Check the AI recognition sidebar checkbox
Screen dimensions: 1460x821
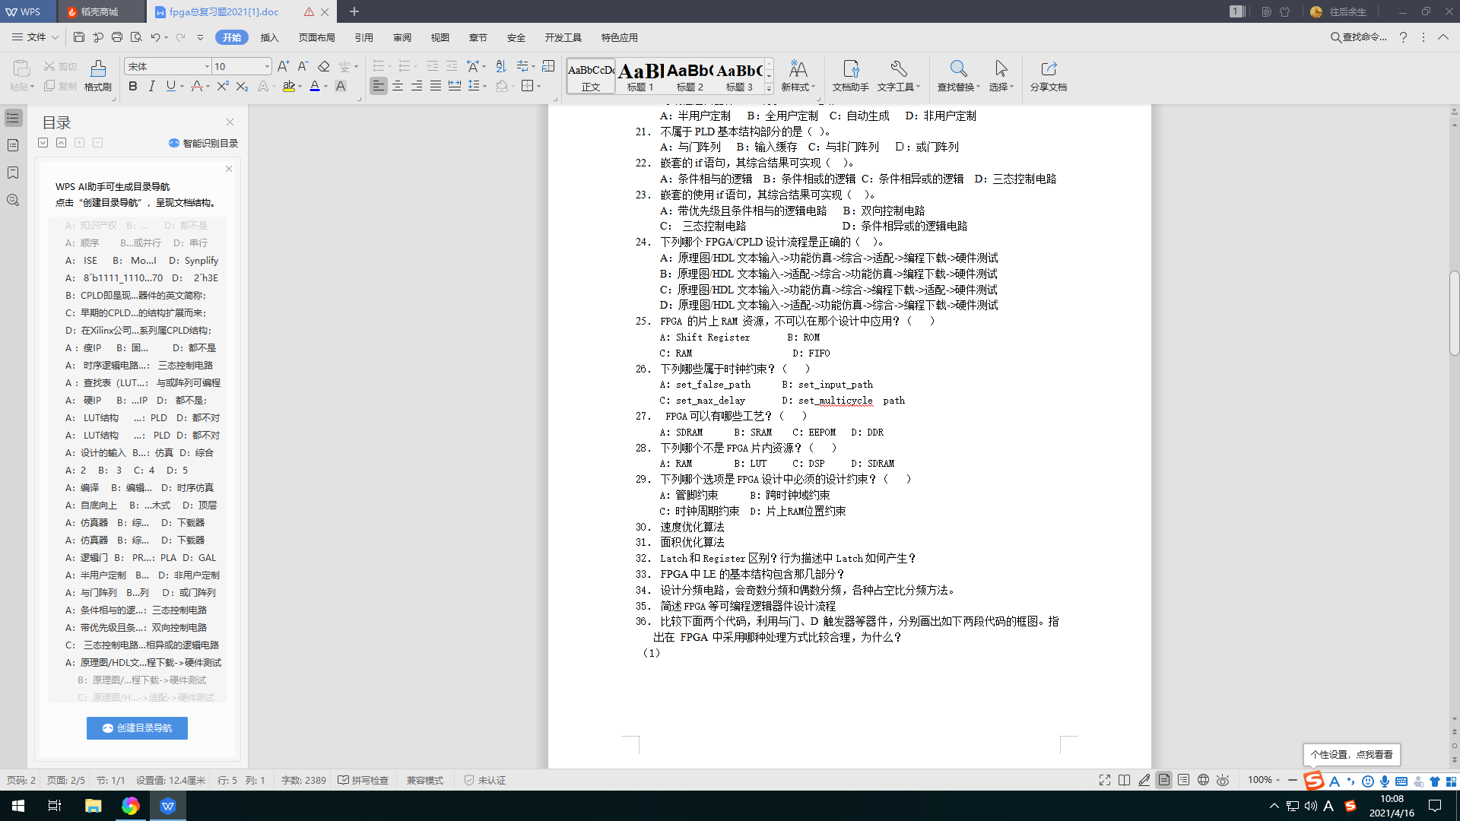pyautogui.click(x=176, y=141)
